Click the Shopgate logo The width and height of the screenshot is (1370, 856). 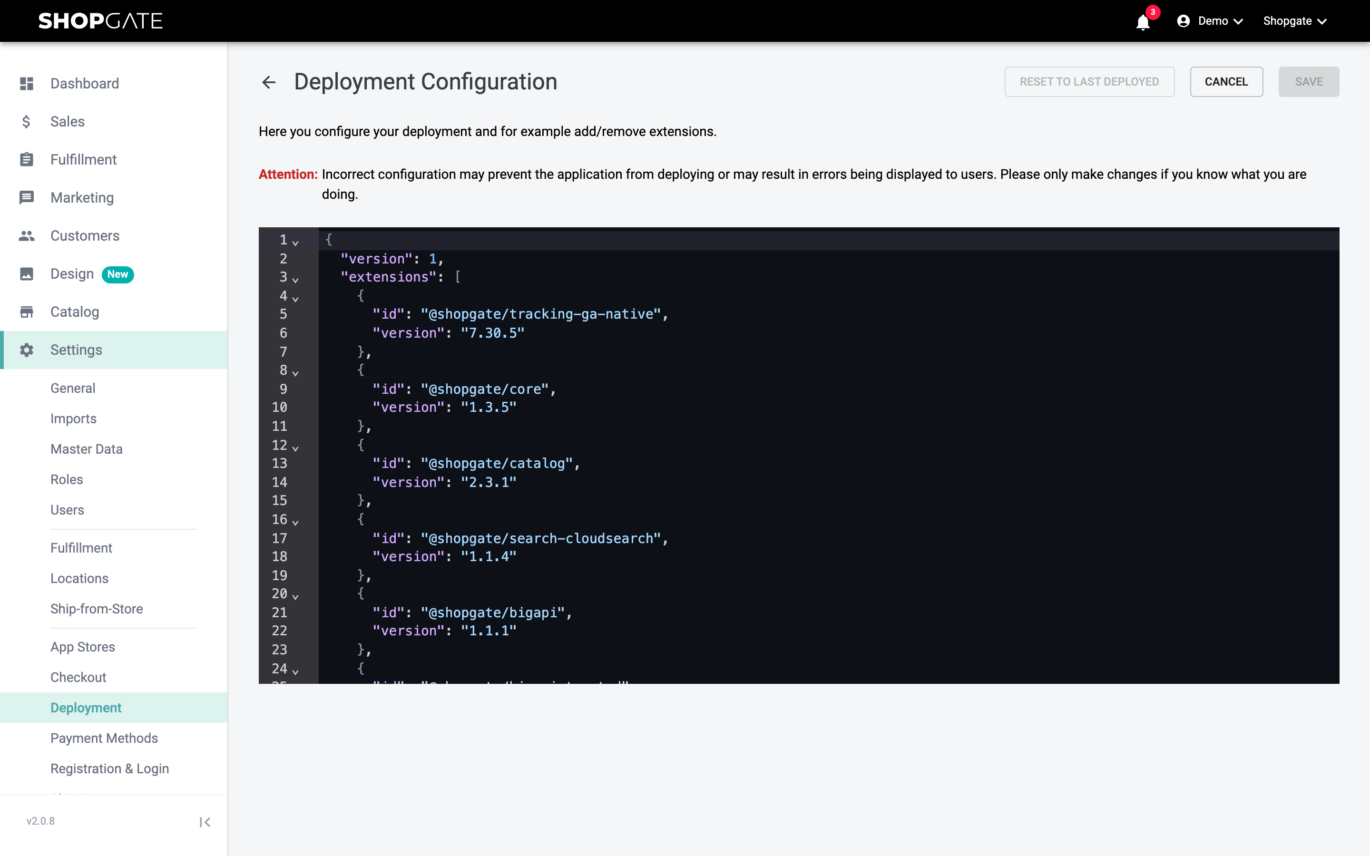click(x=100, y=21)
